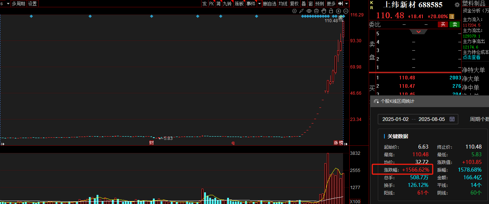Zoom in with plus circle icon

338,11
